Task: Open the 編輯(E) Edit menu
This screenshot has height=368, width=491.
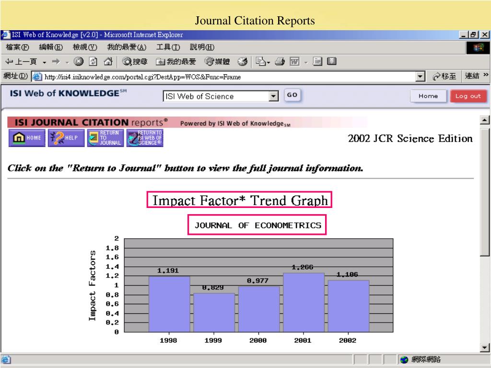Action: click(51, 47)
